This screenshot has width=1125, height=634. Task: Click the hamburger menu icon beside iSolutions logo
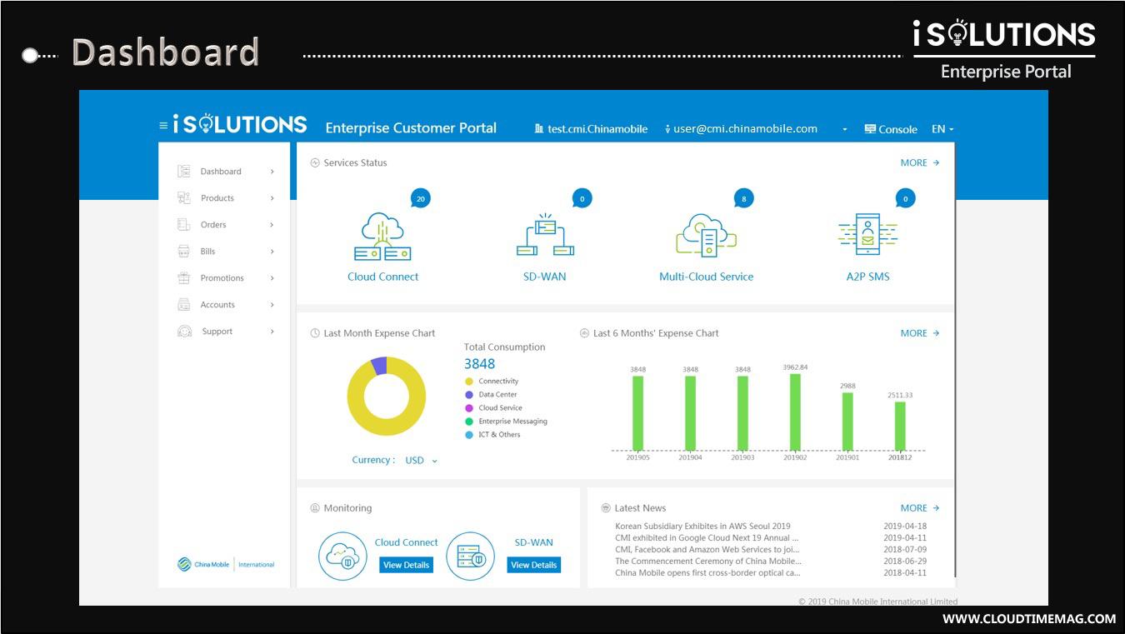(163, 126)
